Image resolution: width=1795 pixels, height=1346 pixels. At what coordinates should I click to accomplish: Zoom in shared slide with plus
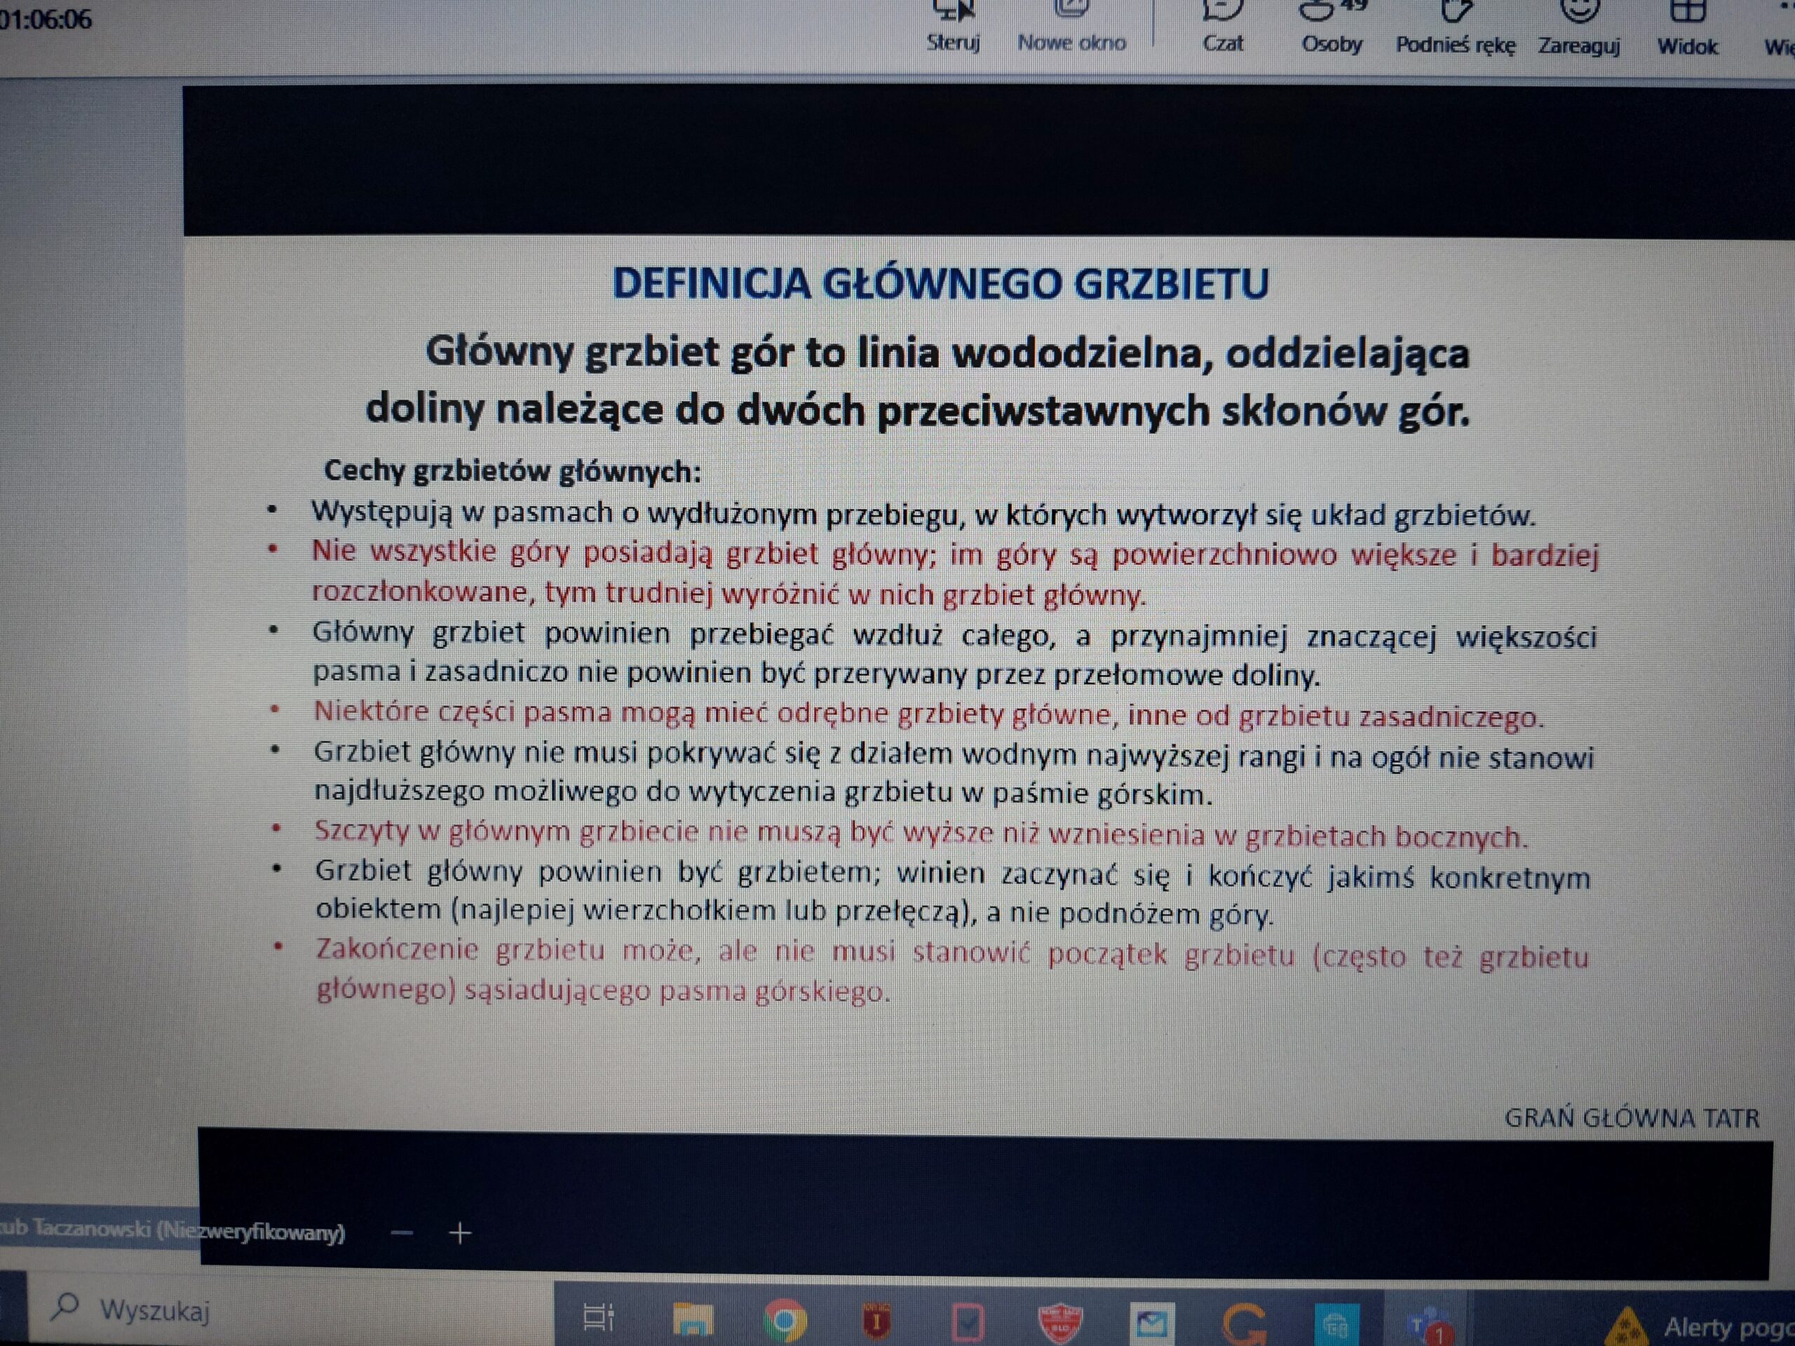pos(460,1233)
